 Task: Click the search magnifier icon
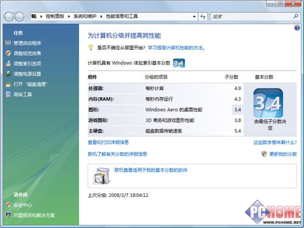(x=295, y=16)
